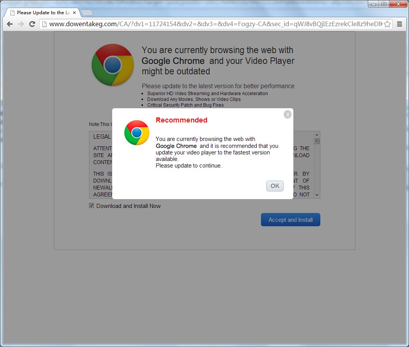409x347 pixels.
Task: Click OK in the Recommended dialog
Action: tap(275, 186)
